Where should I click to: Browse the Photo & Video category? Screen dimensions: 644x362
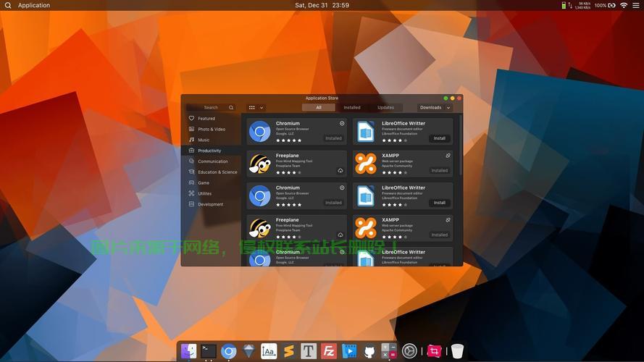(x=211, y=129)
